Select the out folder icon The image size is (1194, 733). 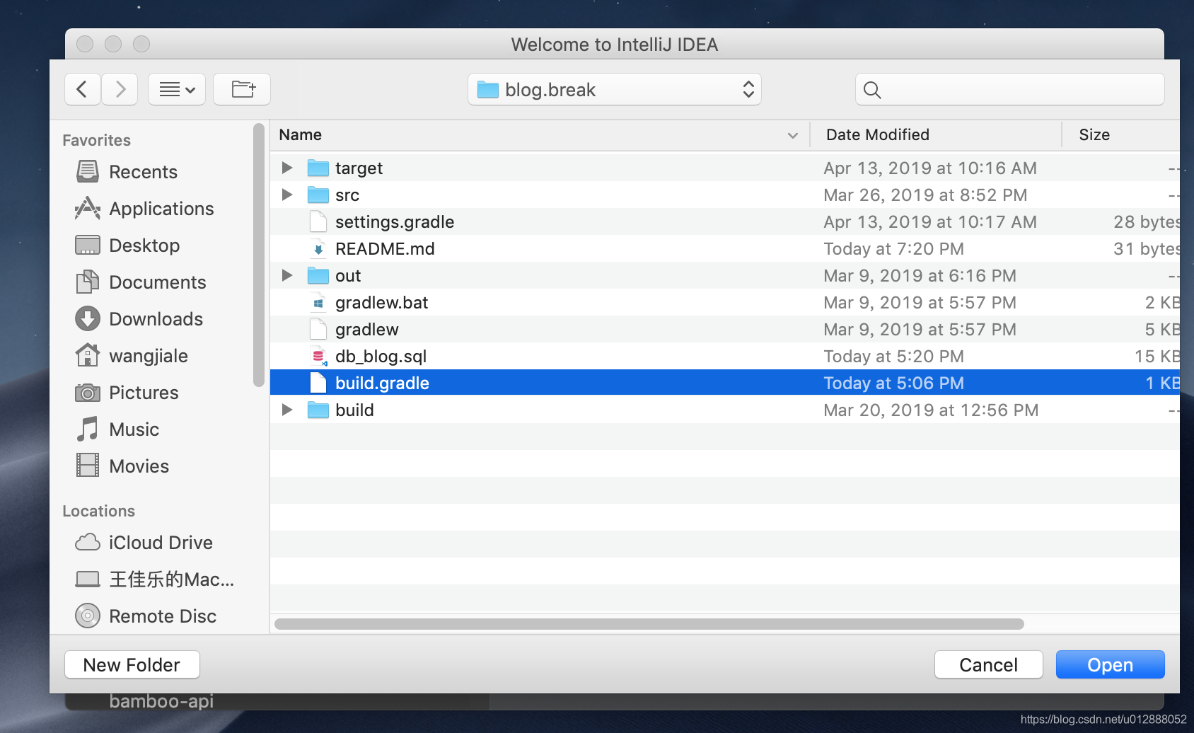(318, 275)
